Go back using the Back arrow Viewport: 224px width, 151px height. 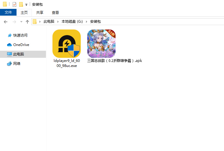(x=6, y=22)
